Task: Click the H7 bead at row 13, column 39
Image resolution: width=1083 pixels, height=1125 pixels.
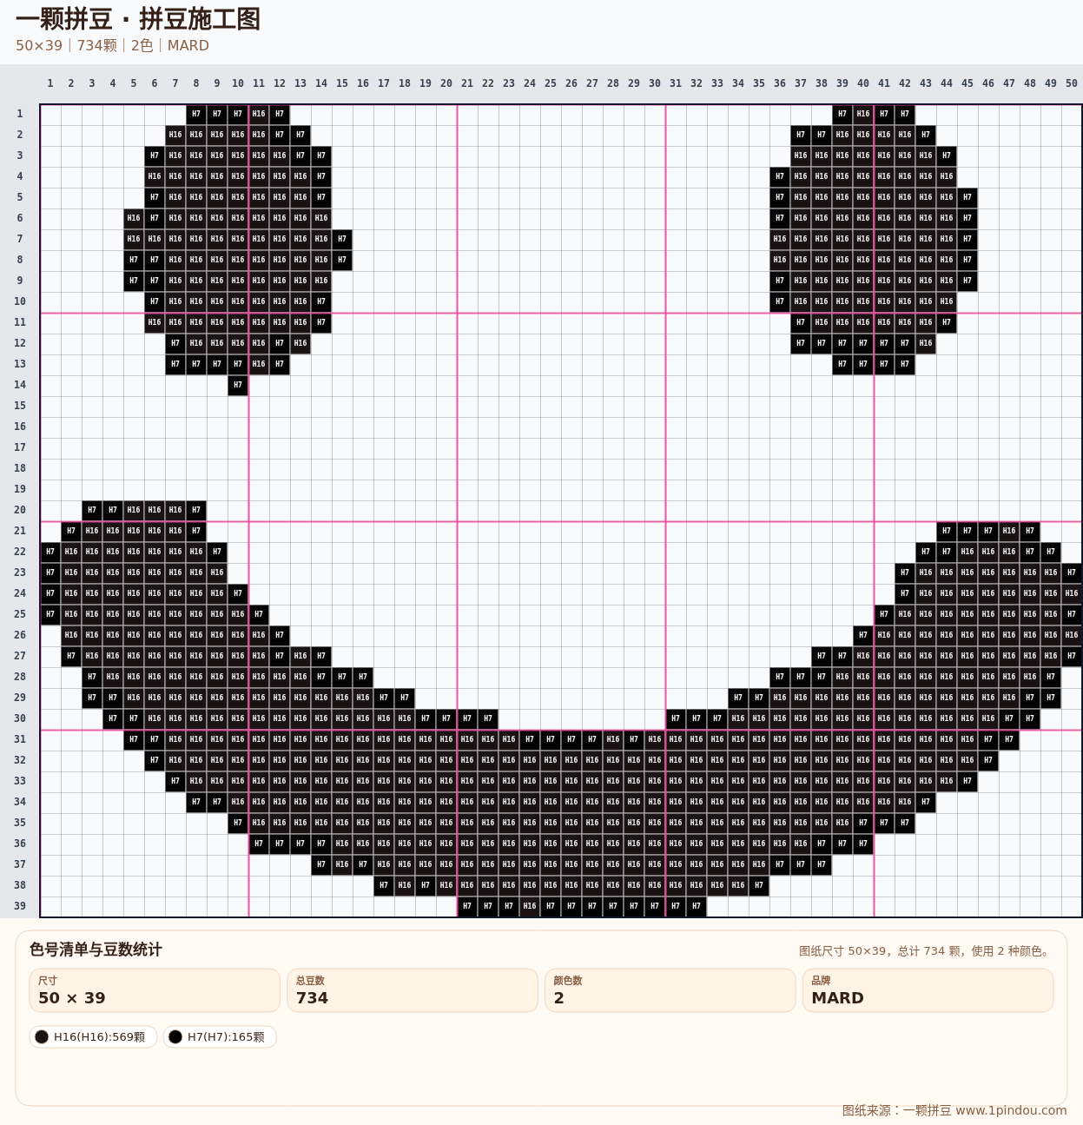Action: [842, 364]
